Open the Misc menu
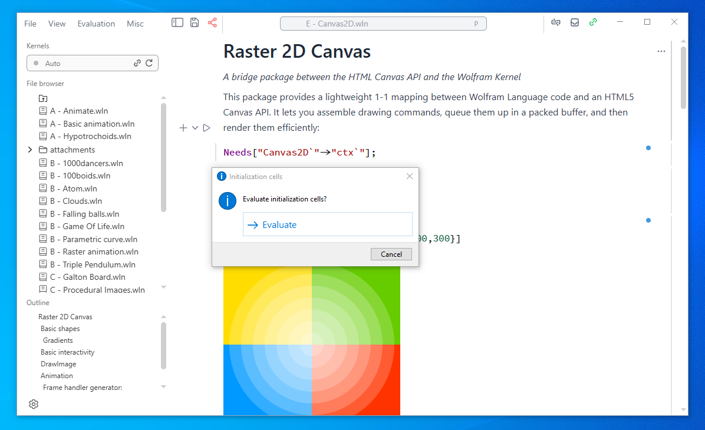 [135, 24]
